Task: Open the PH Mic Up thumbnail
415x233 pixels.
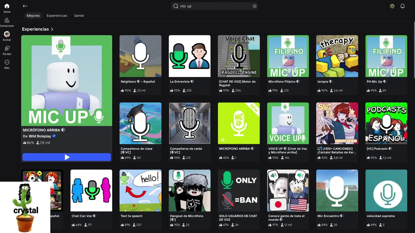Action: click(x=386, y=56)
